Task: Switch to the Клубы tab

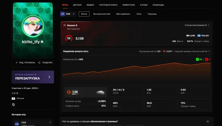Action: pos(144,5)
